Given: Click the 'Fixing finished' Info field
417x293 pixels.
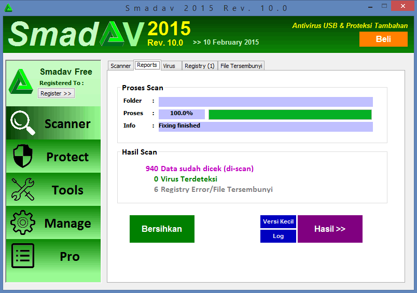Looking at the screenshot, I should click(x=266, y=127).
